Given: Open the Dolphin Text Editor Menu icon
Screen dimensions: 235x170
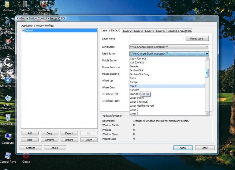Looking at the screenshot, I should (x=7, y=23).
